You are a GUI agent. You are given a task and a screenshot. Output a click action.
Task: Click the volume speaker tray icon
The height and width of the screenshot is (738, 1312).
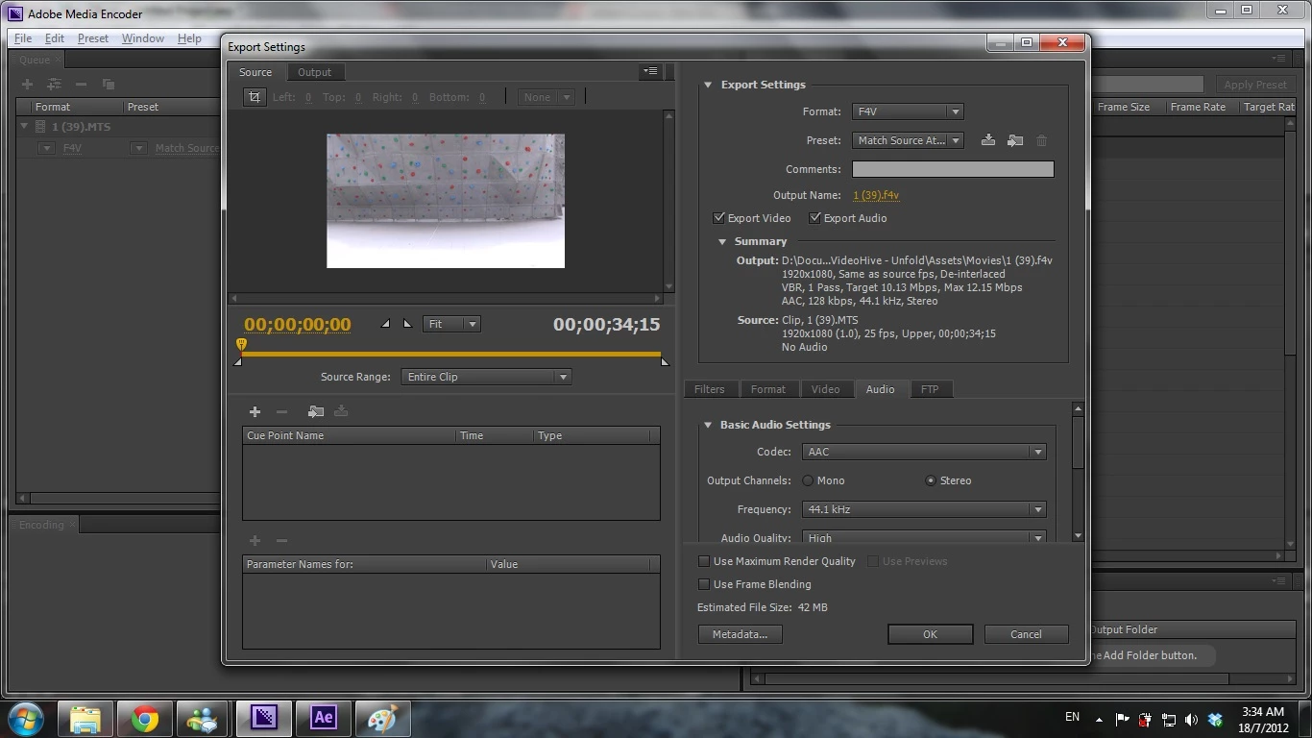1191,719
